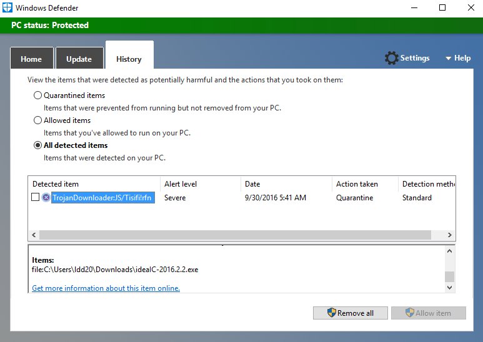Image resolution: width=483 pixels, height=342 pixels.
Task: Click the Detection method column header
Action: pos(427,184)
